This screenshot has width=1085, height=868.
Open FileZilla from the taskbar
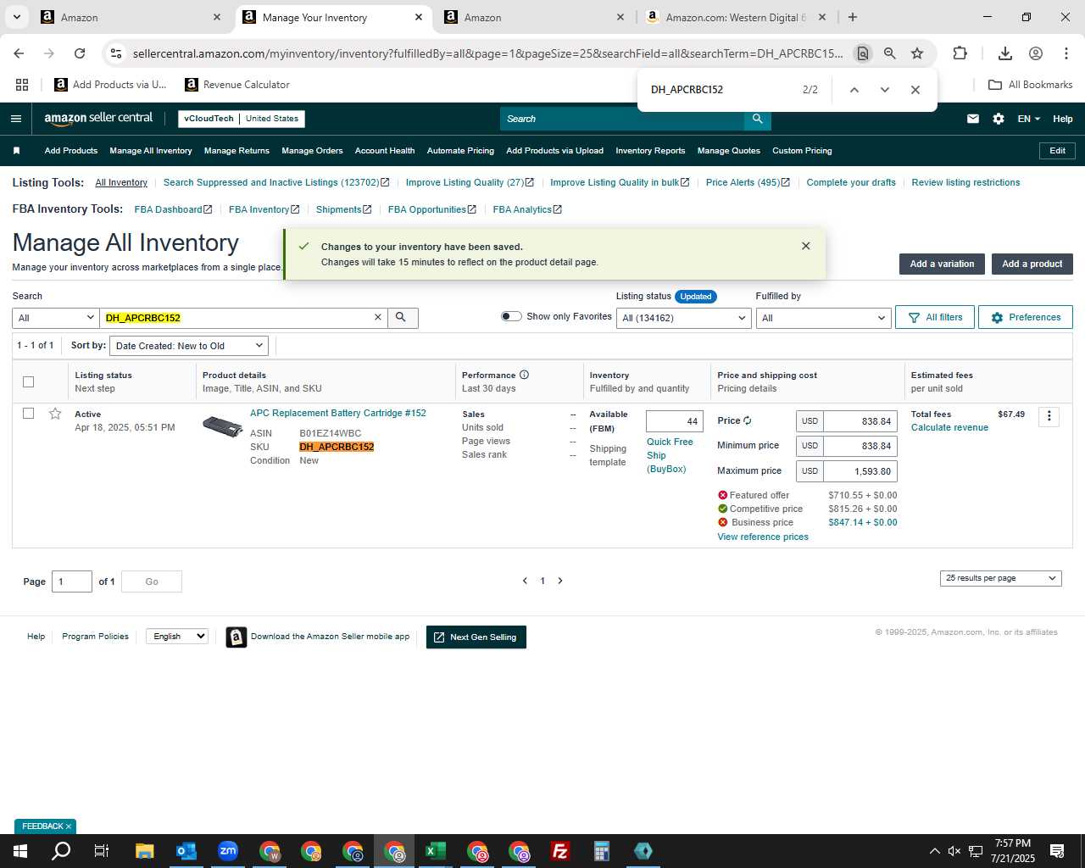[560, 851]
